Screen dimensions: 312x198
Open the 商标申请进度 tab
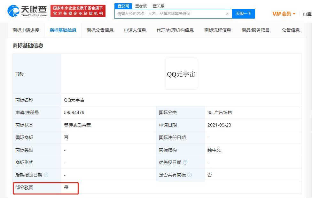pos(26,30)
